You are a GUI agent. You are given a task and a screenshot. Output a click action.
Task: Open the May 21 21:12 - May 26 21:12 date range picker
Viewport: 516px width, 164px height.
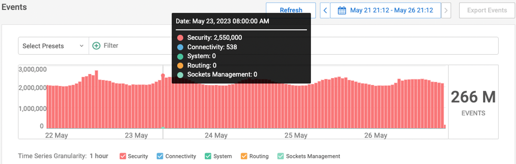(386, 10)
